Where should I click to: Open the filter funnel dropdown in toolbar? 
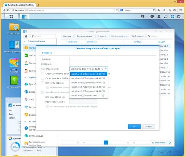pos(149,36)
